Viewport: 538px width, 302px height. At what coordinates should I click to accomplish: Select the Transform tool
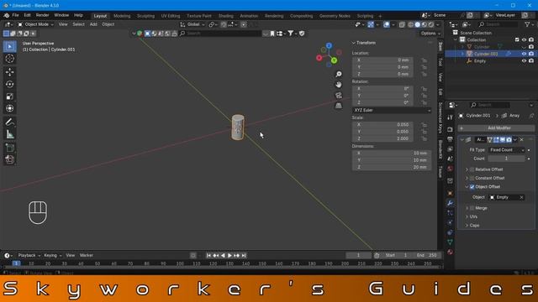9,108
